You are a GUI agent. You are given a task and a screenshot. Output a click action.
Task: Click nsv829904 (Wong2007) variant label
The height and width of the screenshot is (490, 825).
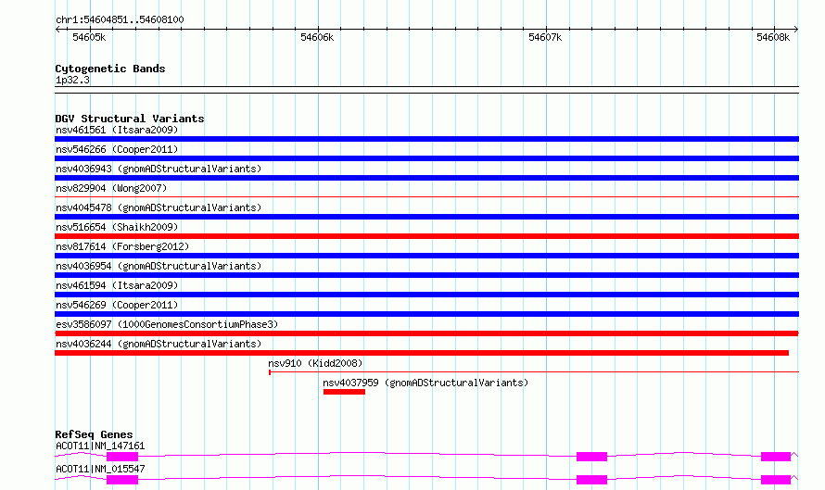pos(111,188)
